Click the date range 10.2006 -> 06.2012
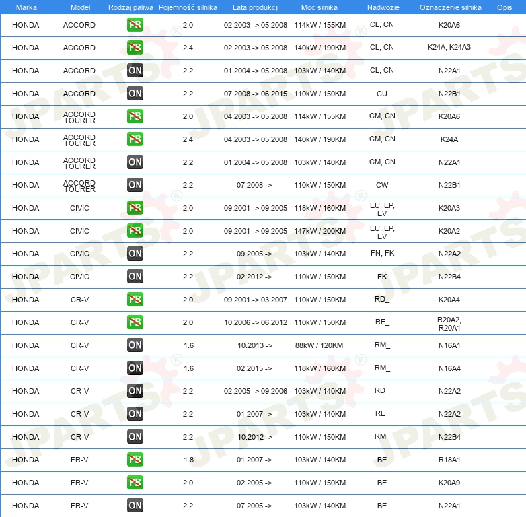 [x=256, y=322]
